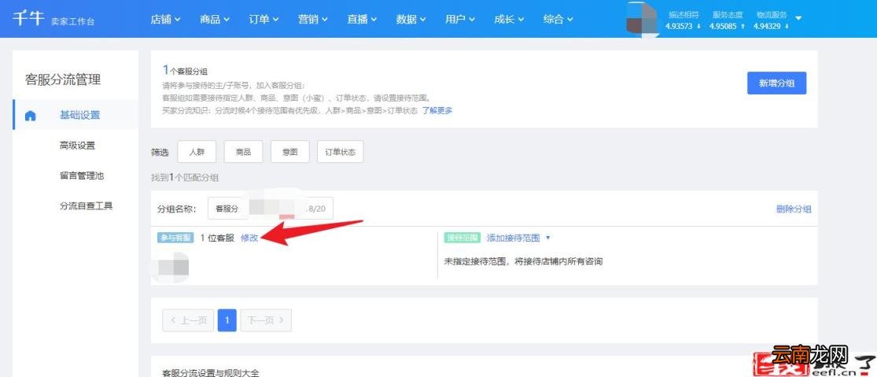Click the 找到1个匹配分组 text
This screenshot has height=377, width=877.
[x=185, y=177]
